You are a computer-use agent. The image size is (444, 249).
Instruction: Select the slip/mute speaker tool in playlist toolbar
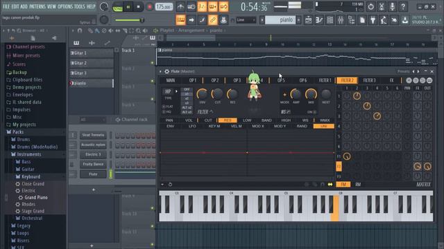[x=111, y=30]
